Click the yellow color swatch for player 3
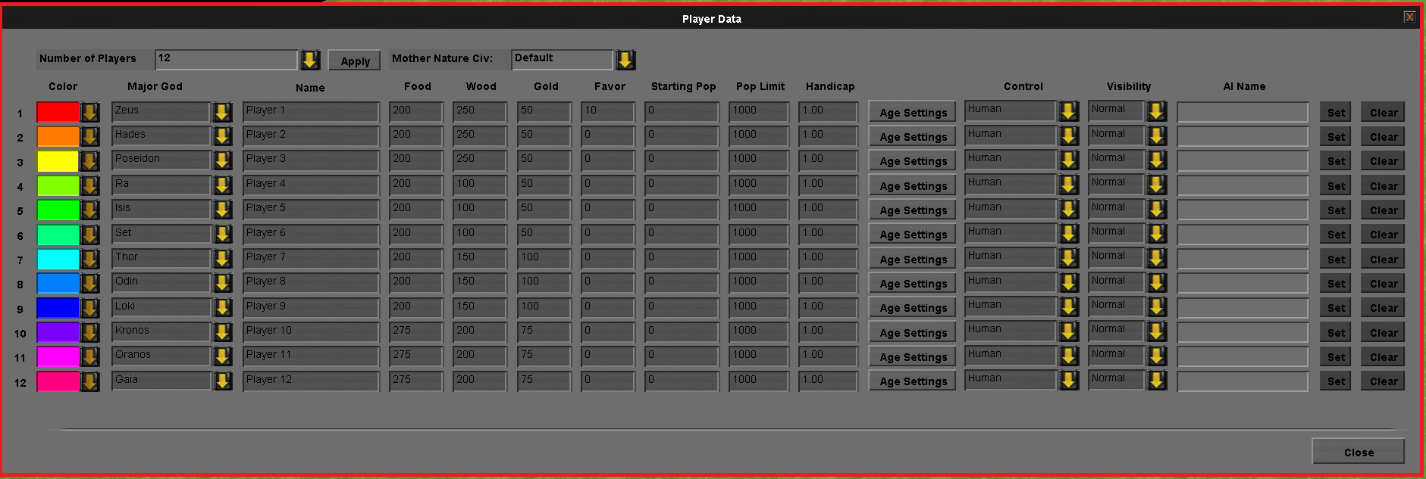This screenshot has height=479, width=1426. 58,161
